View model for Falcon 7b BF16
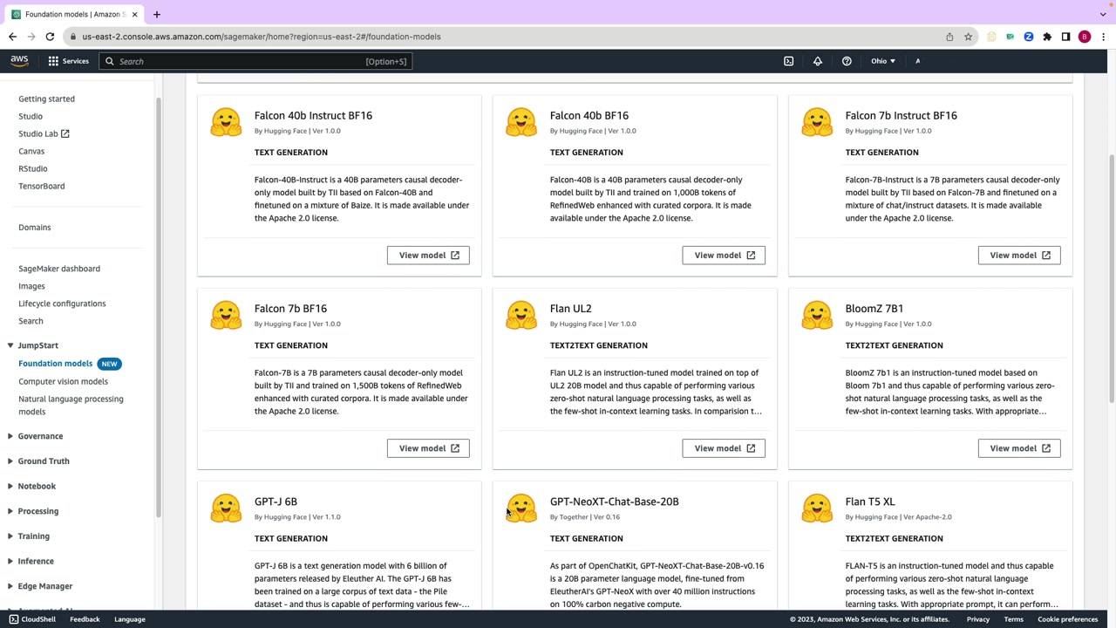Viewport: 1116px width, 628px height. pos(428,448)
